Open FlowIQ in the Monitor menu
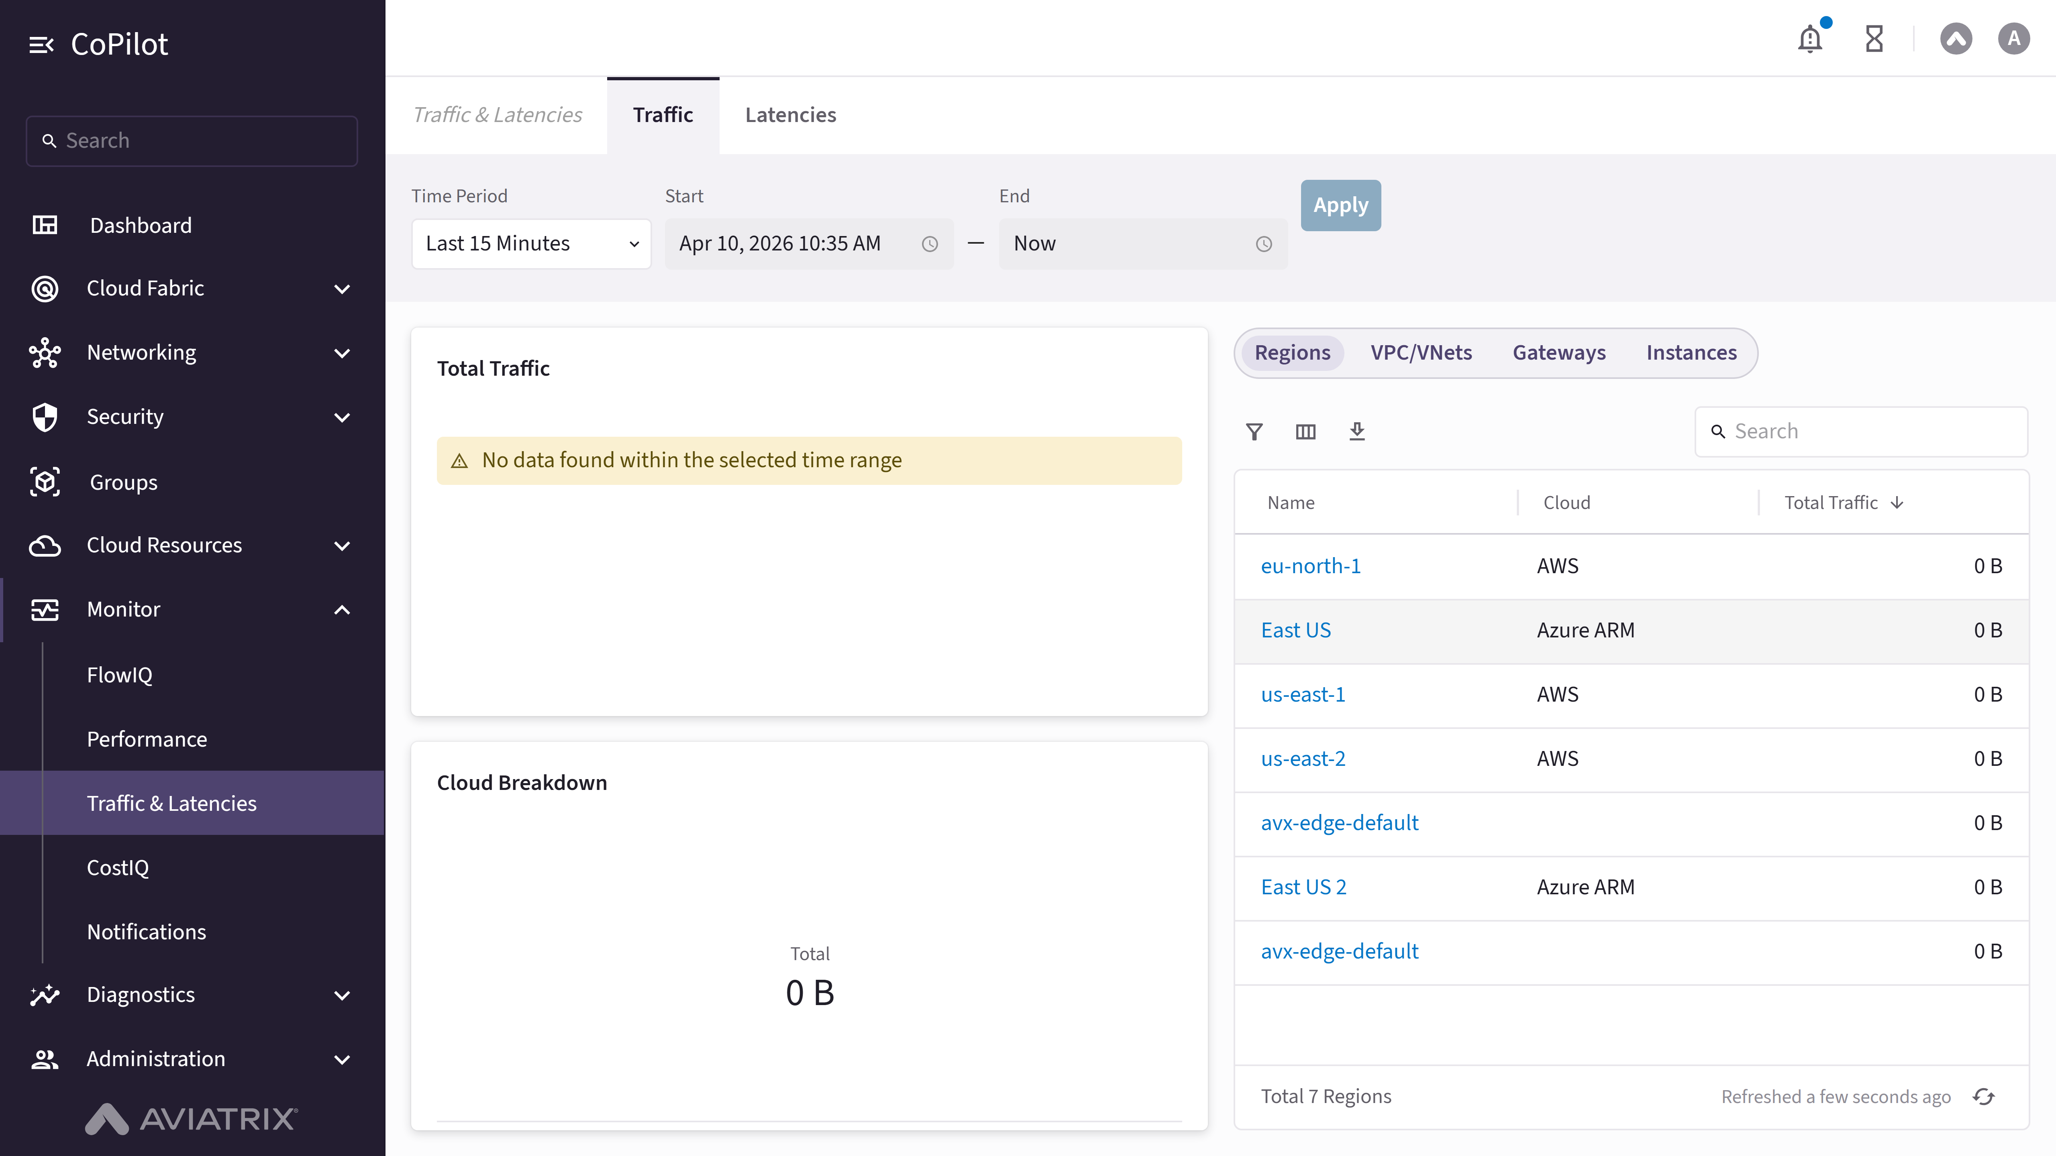The image size is (2056, 1156). coord(120,675)
